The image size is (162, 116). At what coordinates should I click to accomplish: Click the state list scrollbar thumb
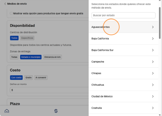point(160,23)
